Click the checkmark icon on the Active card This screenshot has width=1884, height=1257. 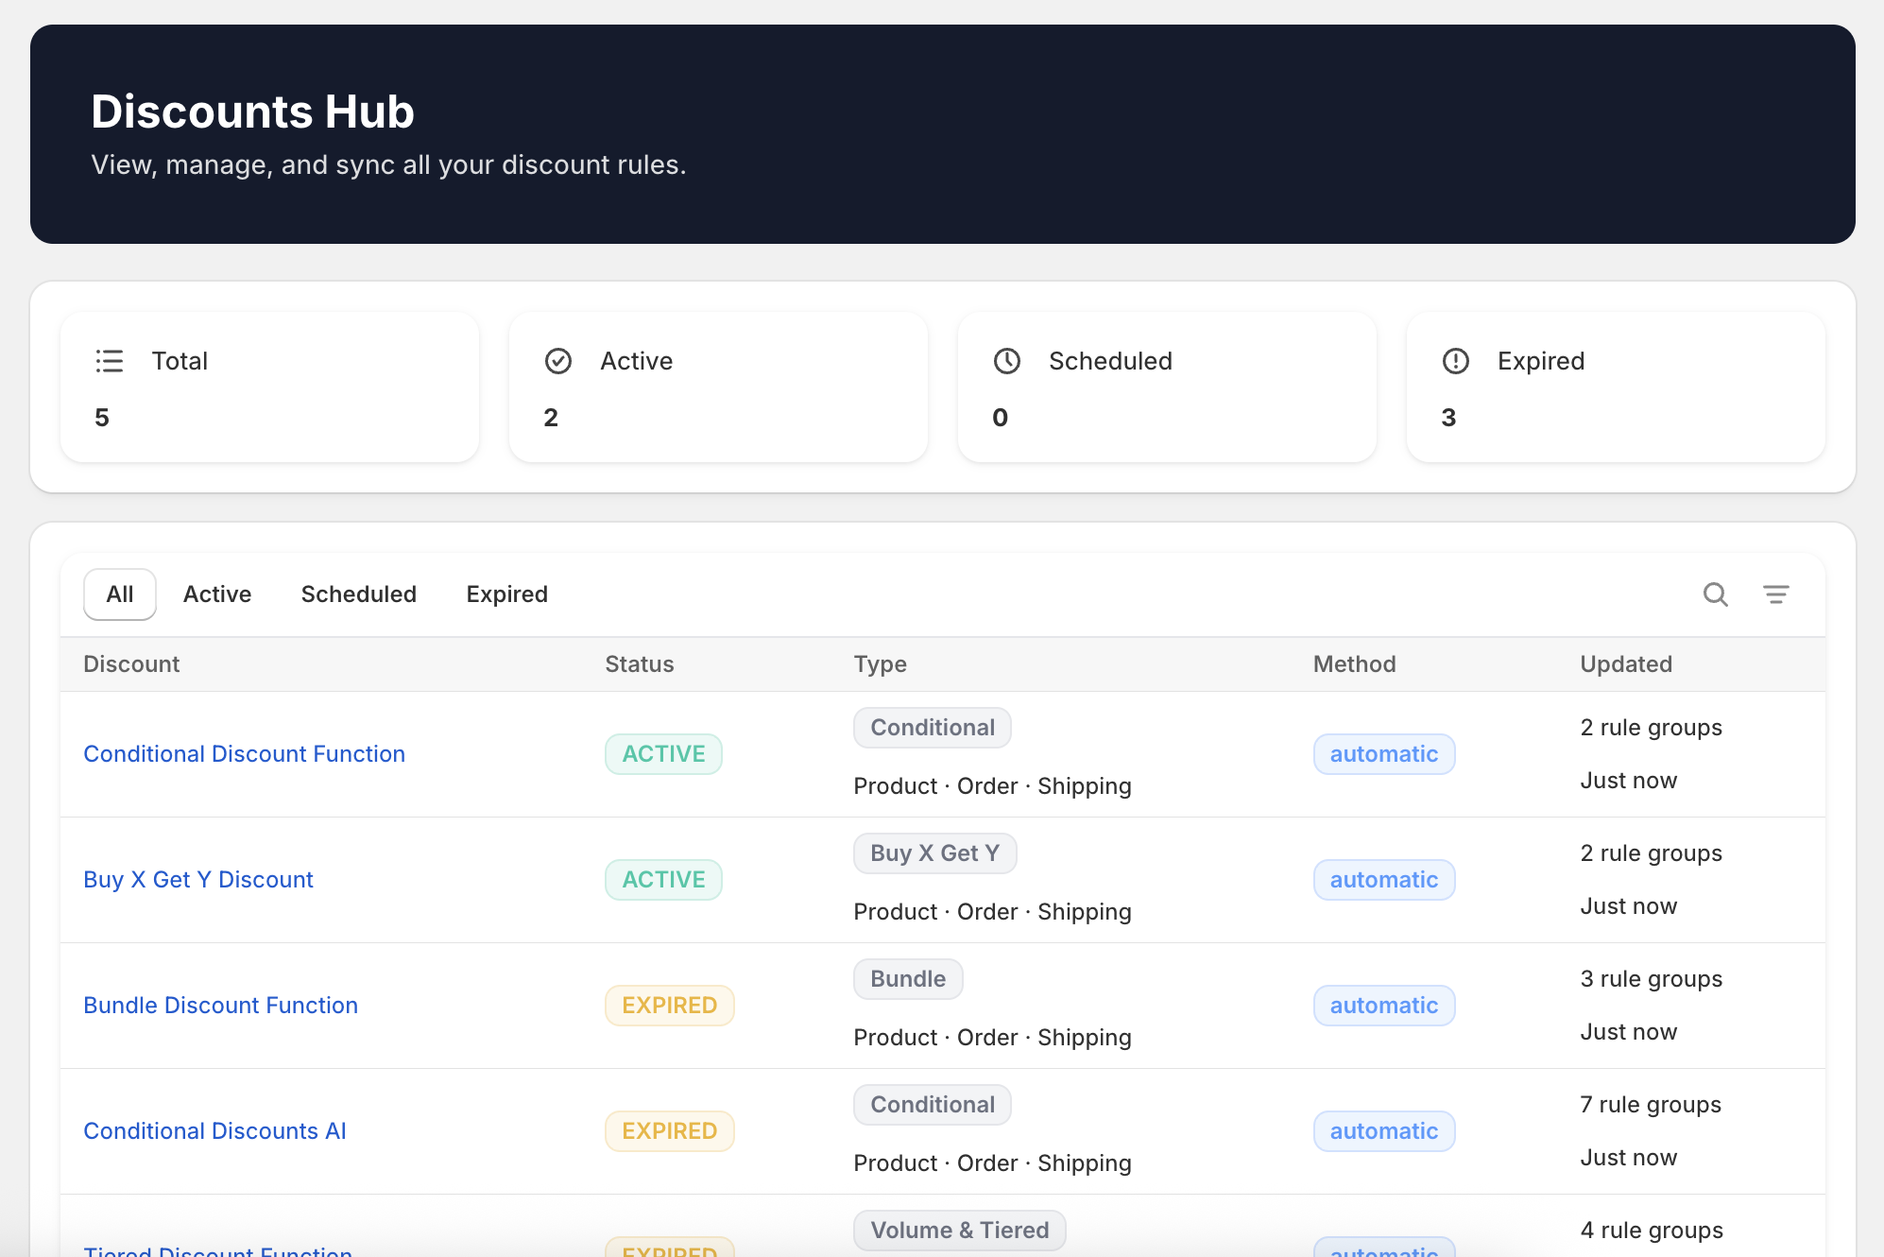point(558,360)
